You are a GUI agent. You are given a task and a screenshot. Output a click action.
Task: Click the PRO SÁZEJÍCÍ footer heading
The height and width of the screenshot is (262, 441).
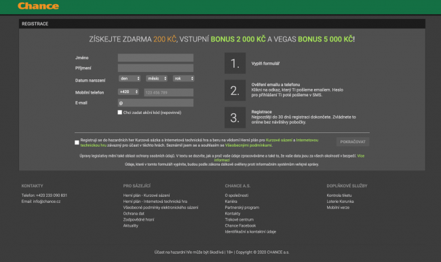136,186
